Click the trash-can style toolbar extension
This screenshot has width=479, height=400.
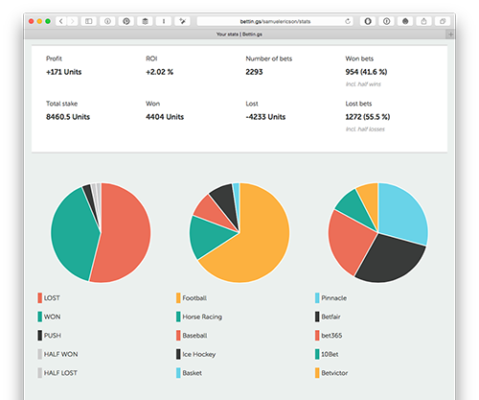145,21
